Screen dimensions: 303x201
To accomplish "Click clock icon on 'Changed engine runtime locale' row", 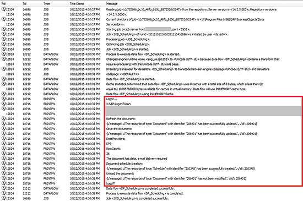I will (3, 59).
